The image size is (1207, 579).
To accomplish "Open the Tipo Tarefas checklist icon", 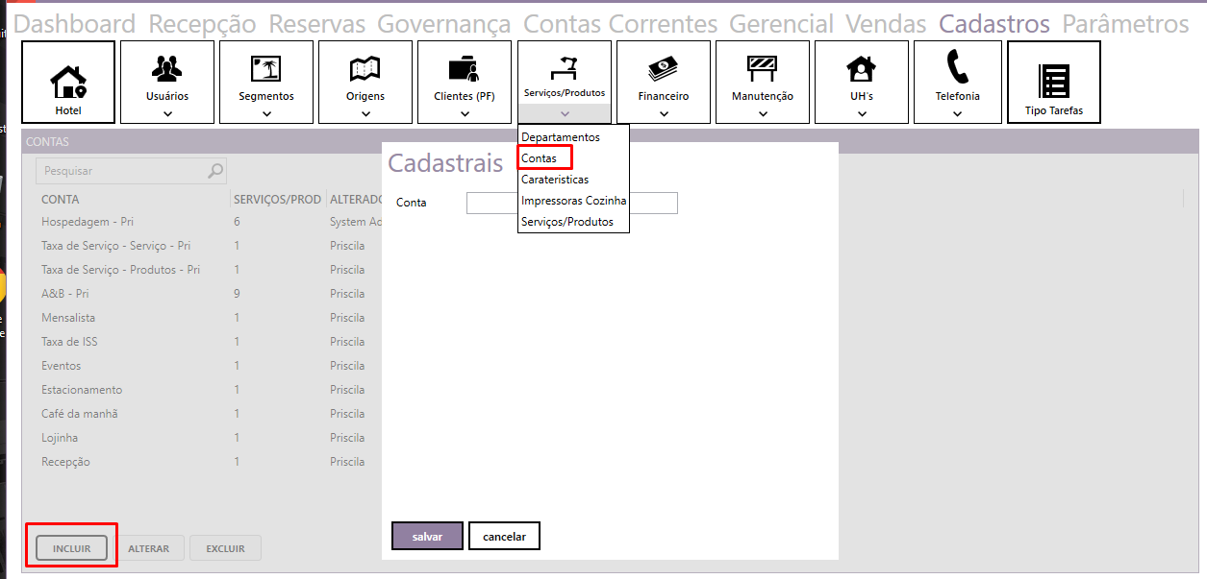I will (1054, 81).
